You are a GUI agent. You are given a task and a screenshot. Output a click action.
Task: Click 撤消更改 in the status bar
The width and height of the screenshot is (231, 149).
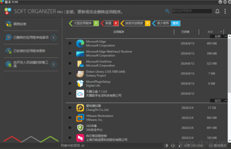pyautogui.click(x=218, y=145)
